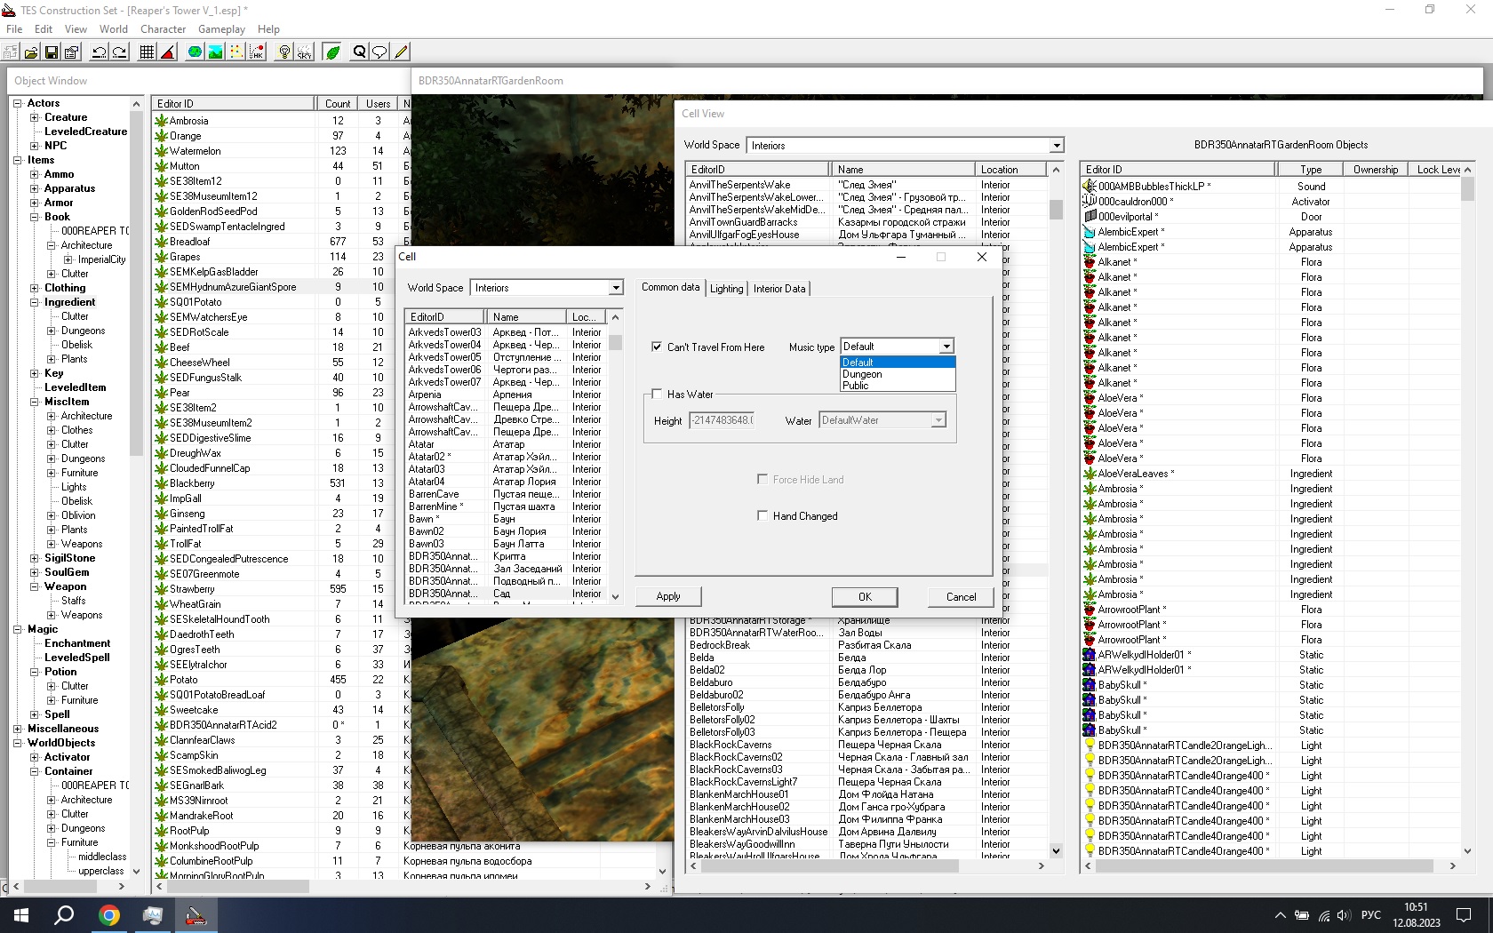Click the Apply button in Cell dialog

click(668, 597)
